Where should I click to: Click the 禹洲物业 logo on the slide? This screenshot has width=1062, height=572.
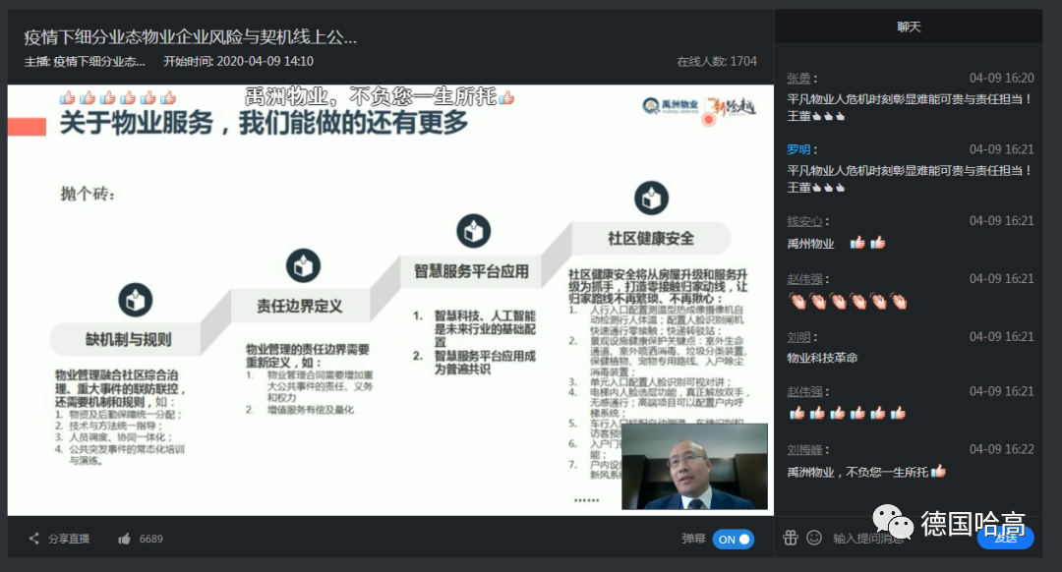point(670,105)
